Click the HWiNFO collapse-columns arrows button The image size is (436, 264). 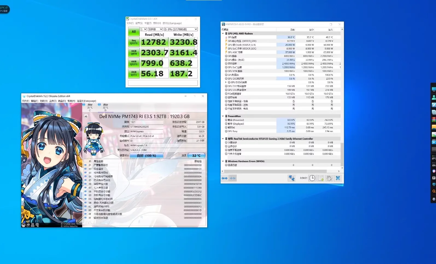(x=233, y=178)
